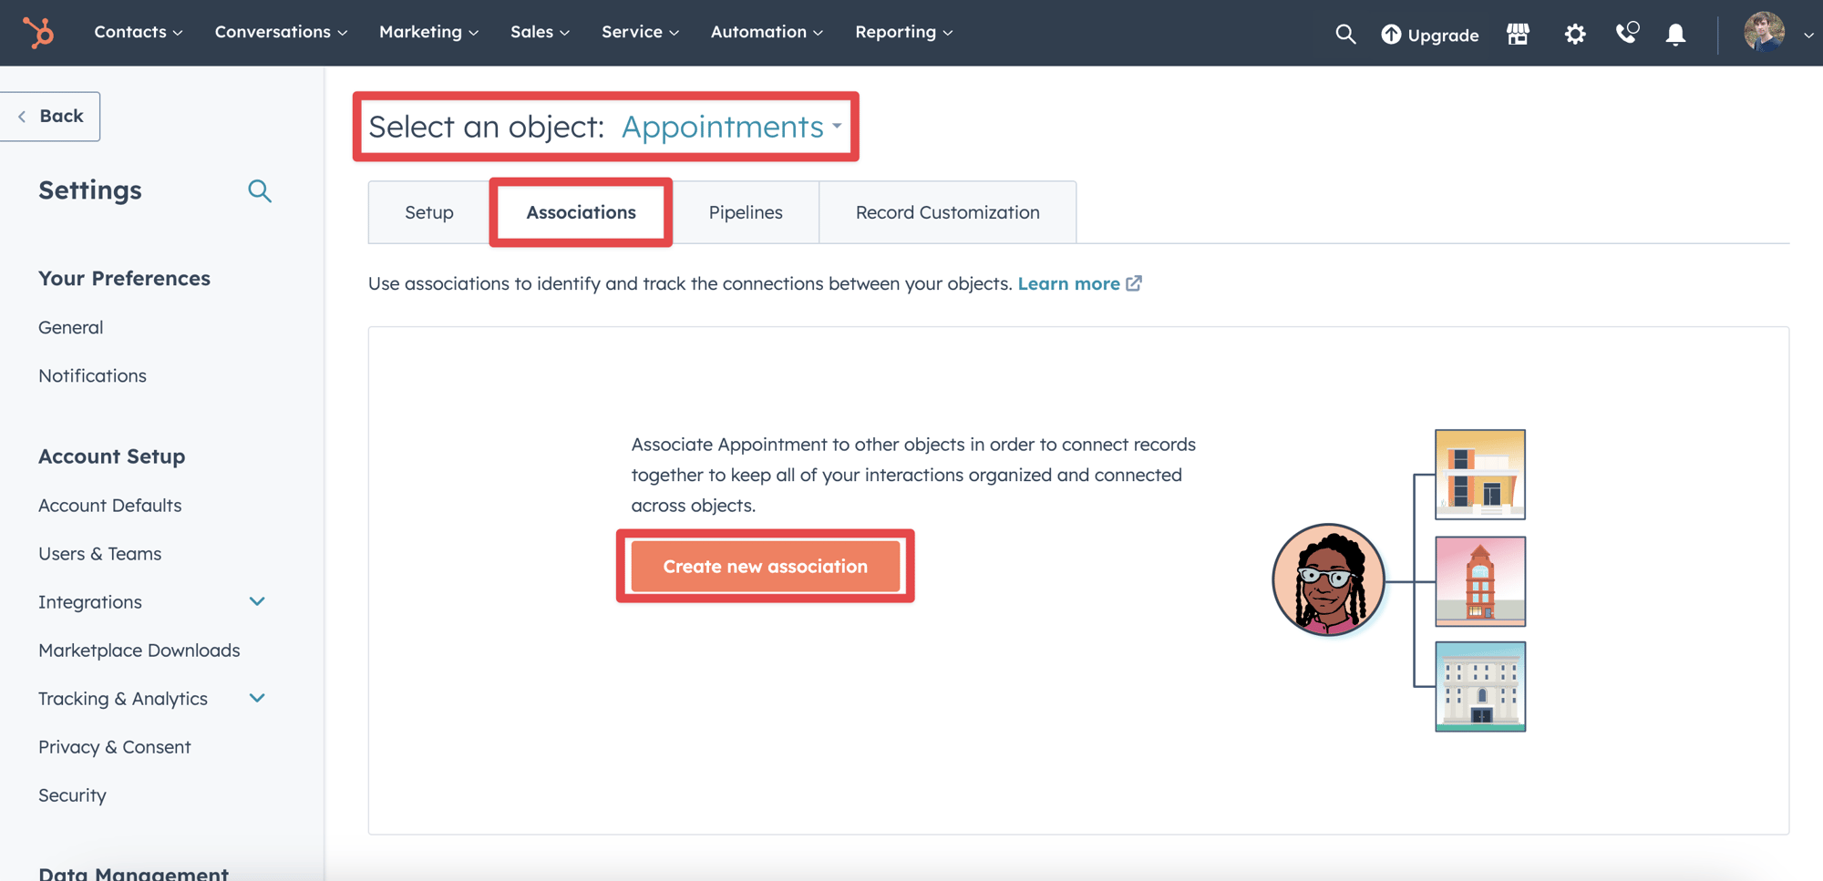Switch to the Record Customization tab
The width and height of the screenshot is (1823, 881).
(x=947, y=212)
